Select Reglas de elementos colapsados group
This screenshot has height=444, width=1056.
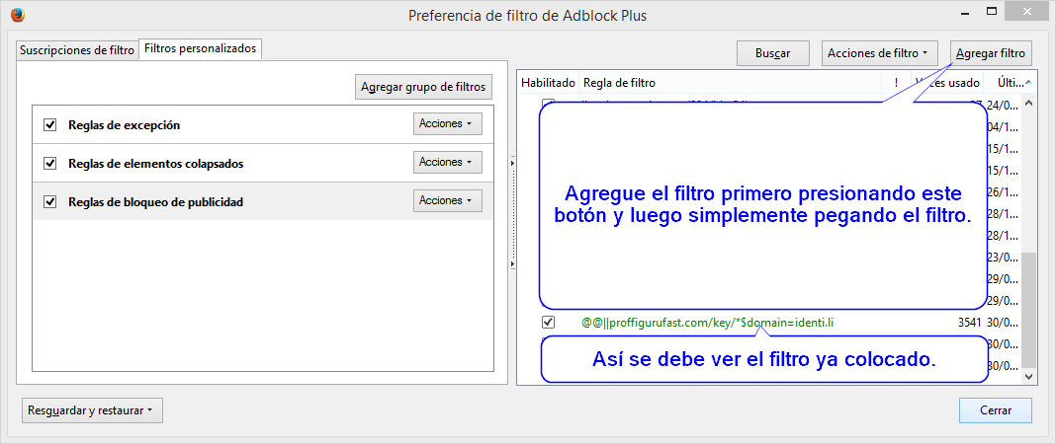[x=263, y=163]
